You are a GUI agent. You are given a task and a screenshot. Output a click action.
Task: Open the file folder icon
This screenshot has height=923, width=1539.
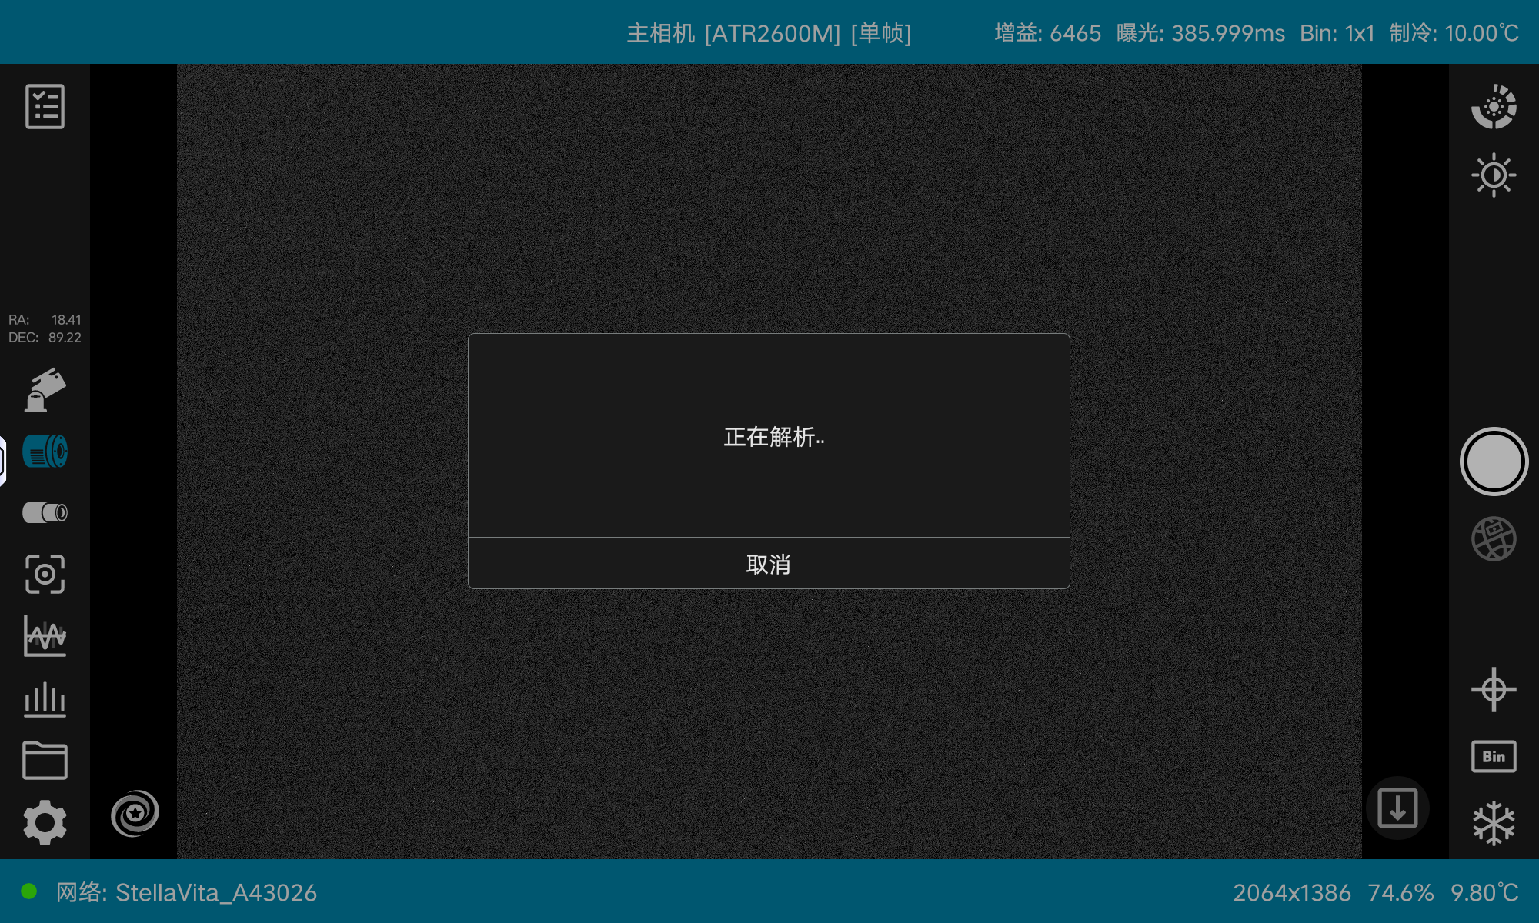pyautogui.click(x=45, y=760)
